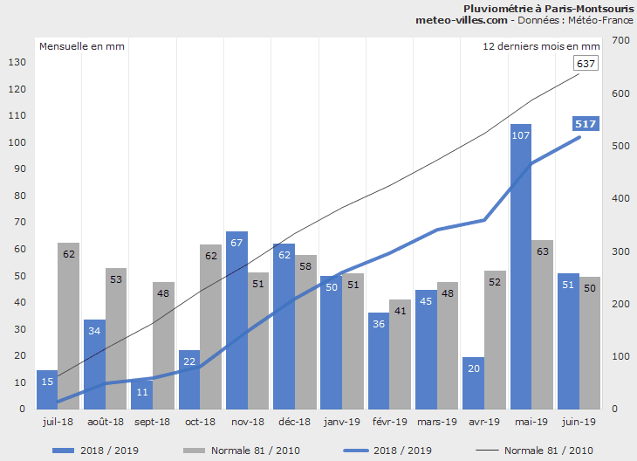Select the avr-19 month label on the x-axis
This screenshot has height=461, width=637.
(483, 422)
